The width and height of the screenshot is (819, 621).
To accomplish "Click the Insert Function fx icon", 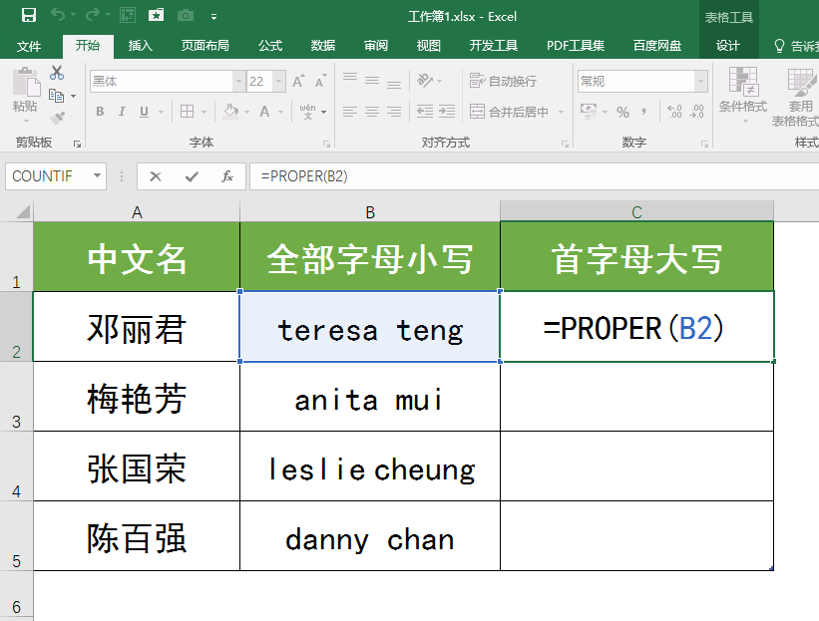I will pyautogui.click(x=227, y=176).
